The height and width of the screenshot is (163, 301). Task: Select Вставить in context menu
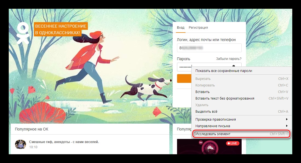[242, 92]
